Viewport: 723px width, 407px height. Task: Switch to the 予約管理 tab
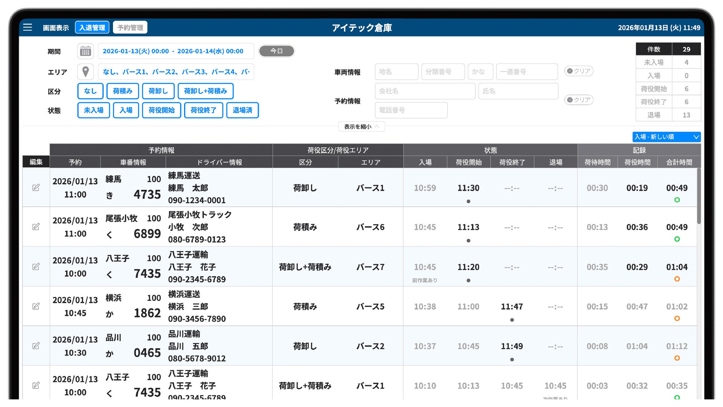pyautogui.click(x=130, y=28)
